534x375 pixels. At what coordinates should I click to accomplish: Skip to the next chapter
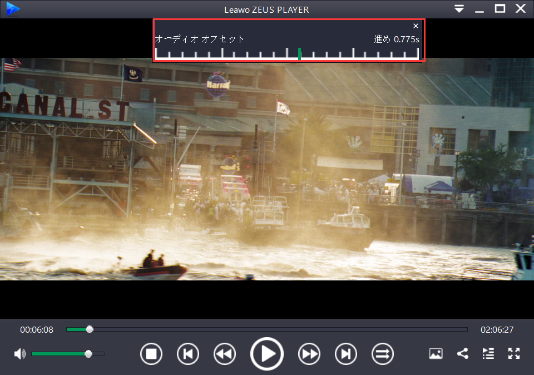[x=346, y=354]
